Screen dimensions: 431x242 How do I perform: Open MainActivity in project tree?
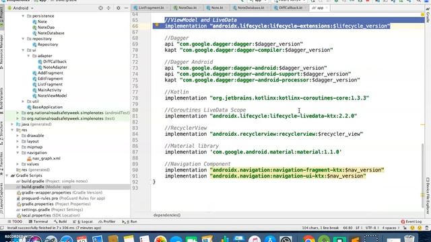pyautogui.click(x=49, y=90)
